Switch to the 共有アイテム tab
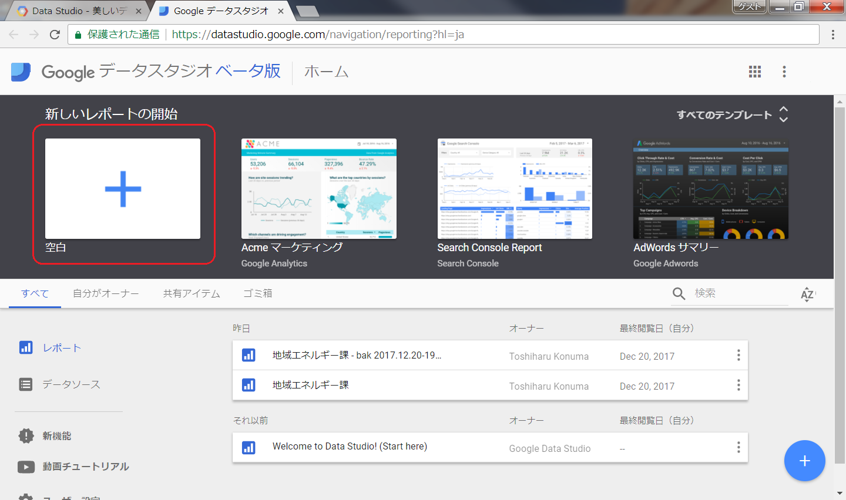The width and height of the screenshot is (846, 500). [x=192, y=293]
